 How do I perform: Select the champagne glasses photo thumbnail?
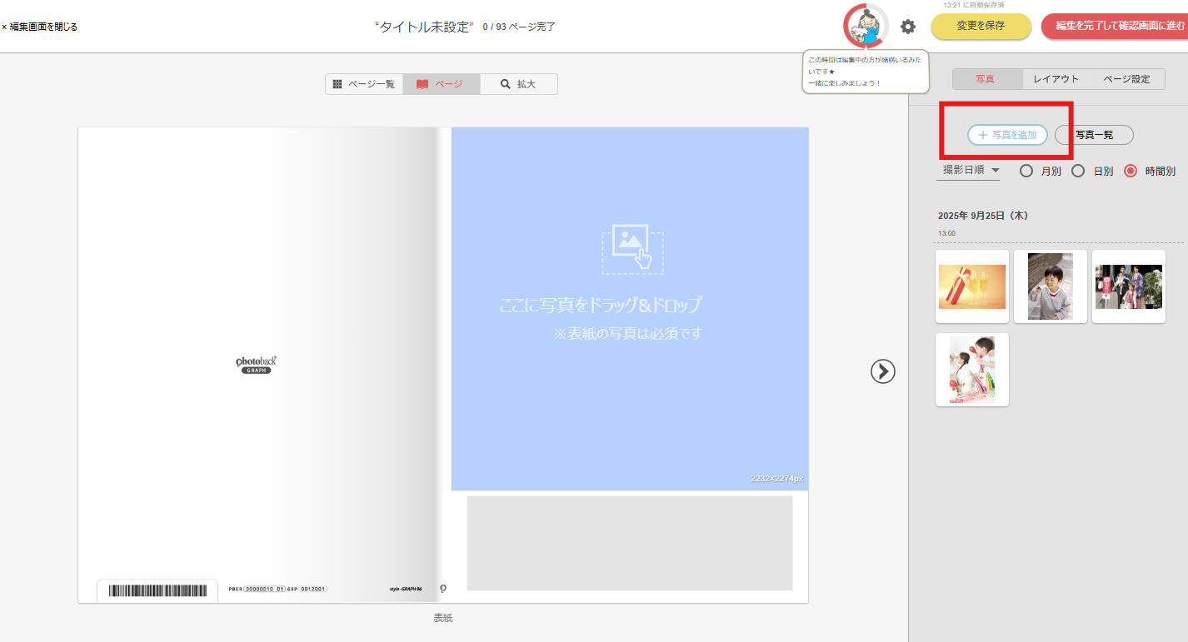[x=972, y=286]
